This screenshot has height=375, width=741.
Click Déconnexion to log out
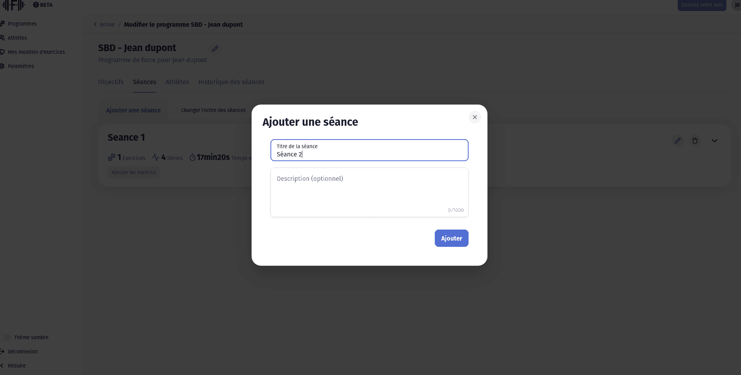[x=23, y=351]
